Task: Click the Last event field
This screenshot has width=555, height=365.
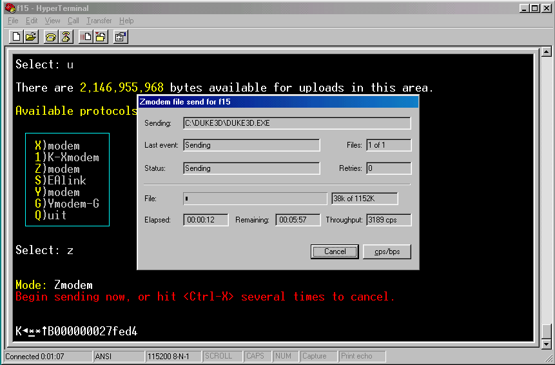Action: point(251,145)
